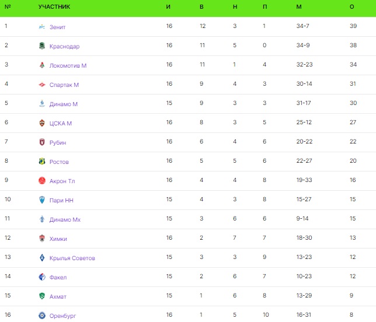The width and height of the screenshot is (376, 322).
Task: Click the М goals column header
Action: tap(299, 7)
